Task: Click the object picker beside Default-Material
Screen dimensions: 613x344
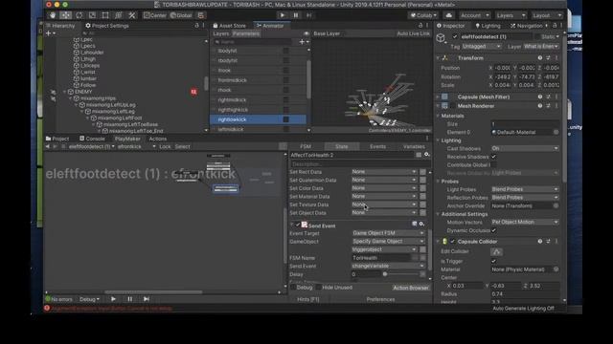Action: point(556,132)
